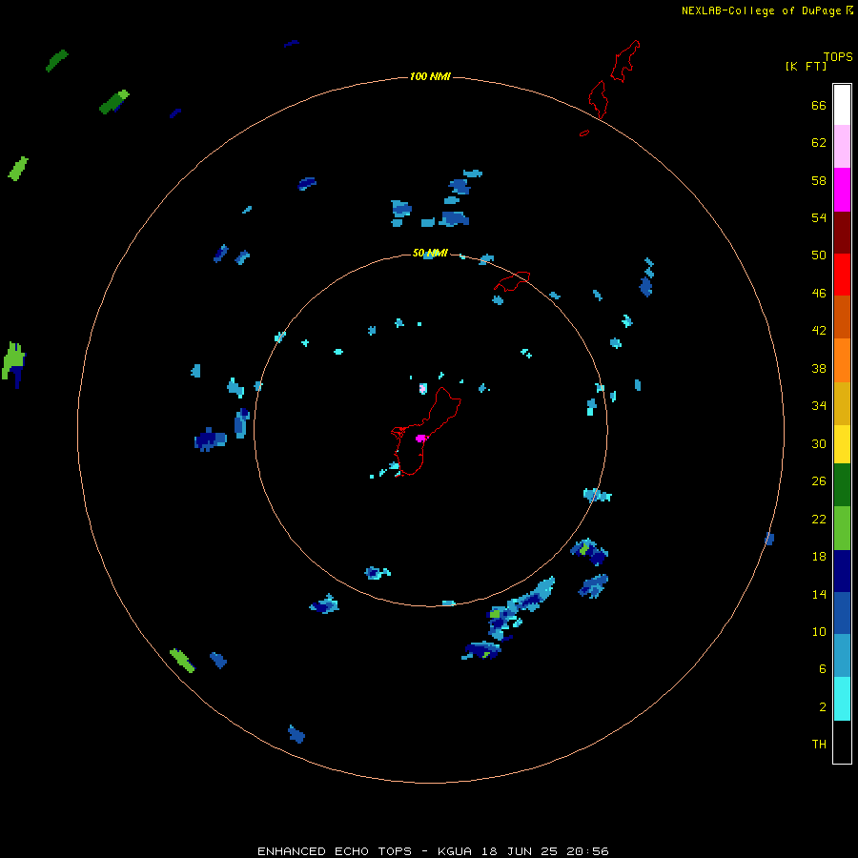
Task: Click the 'KGUA' station identifier
Action: [455, 851]
